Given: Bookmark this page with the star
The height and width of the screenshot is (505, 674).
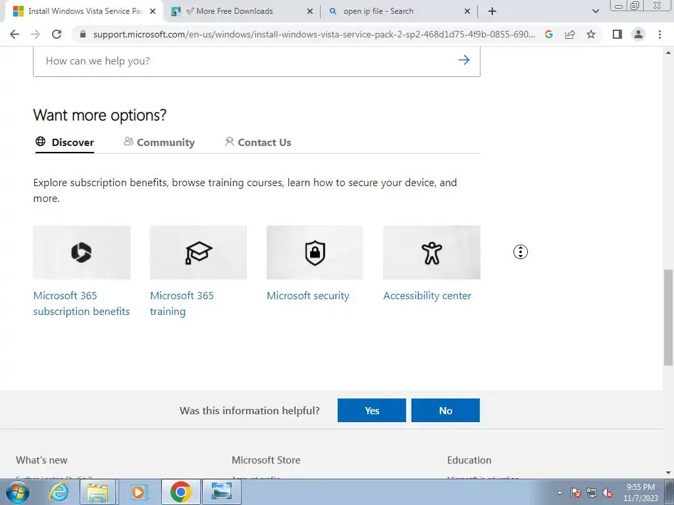Looking at the screenshot, I should click(591, 34).
